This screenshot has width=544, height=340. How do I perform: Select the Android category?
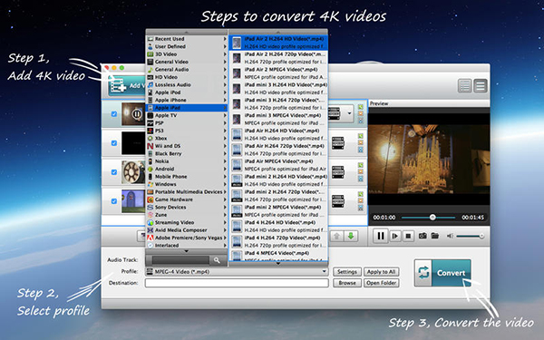[187, 169]
